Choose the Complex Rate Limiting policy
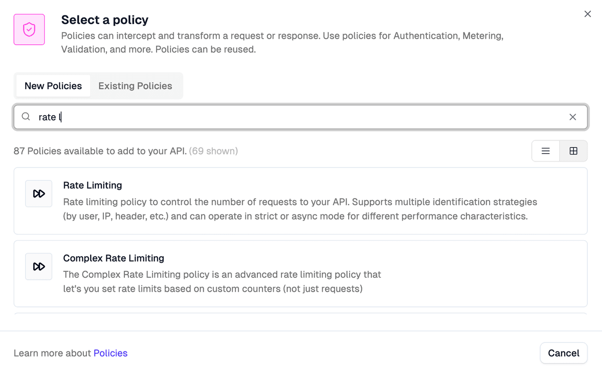602x373 pixels. (301, 274)
